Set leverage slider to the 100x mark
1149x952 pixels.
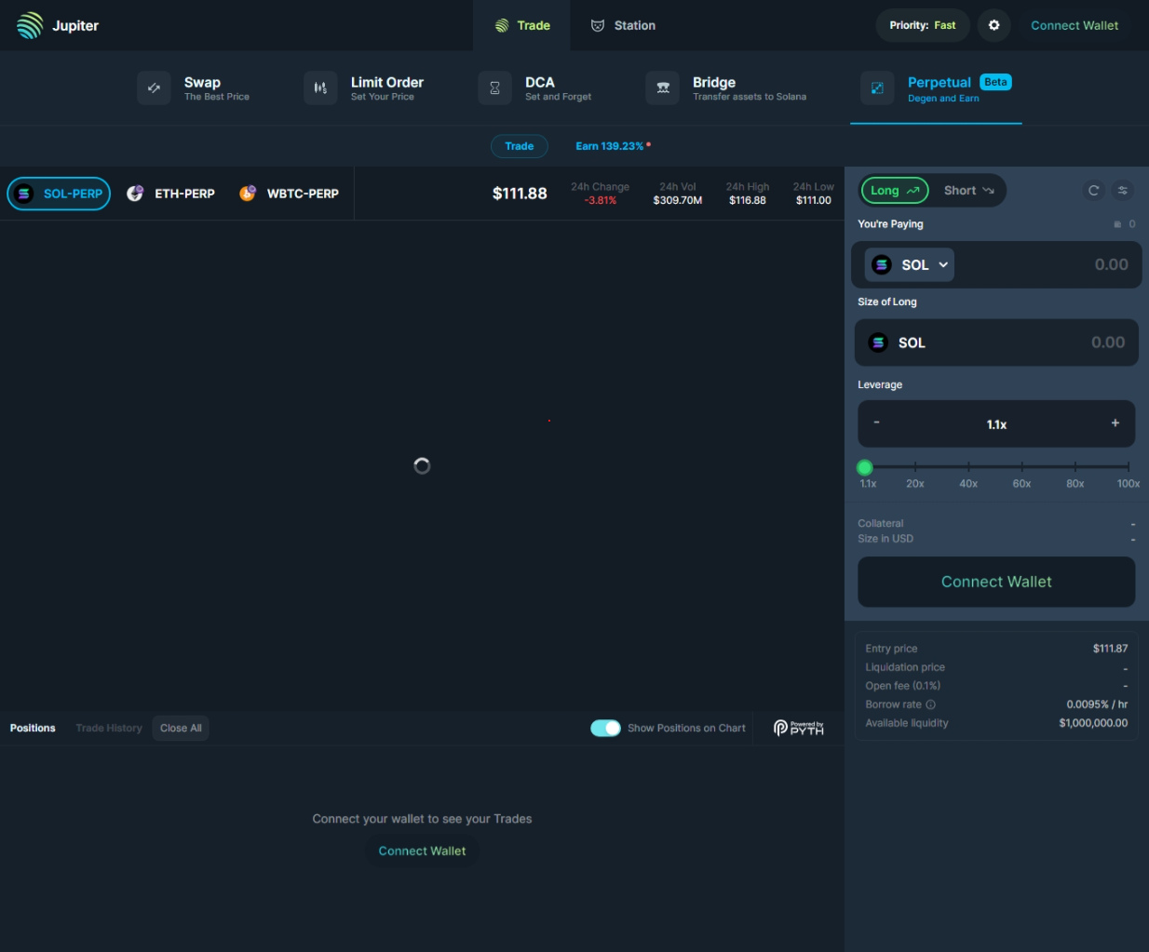click(x=1129, y=467)
